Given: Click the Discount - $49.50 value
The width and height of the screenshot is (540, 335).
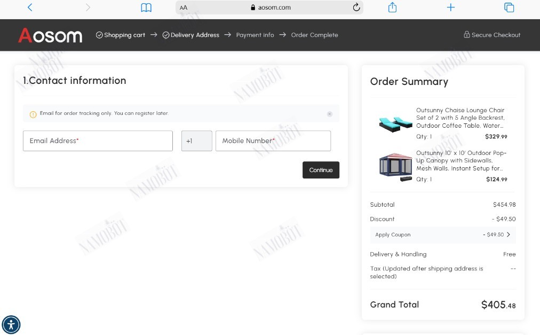Looking at the screenshot, I should pos(504,219).
